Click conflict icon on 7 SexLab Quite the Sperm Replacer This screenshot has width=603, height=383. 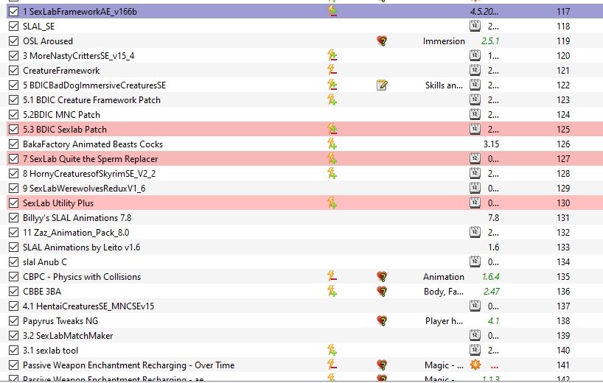pyautogui.click(x=332, y=158)
